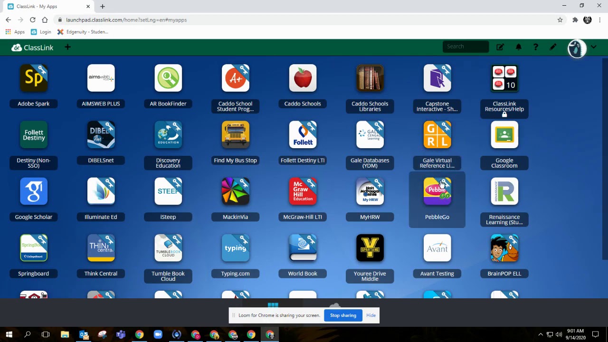
Task: Launch Destiny (Non-SSO) app
Action: [x=33, y=134]
